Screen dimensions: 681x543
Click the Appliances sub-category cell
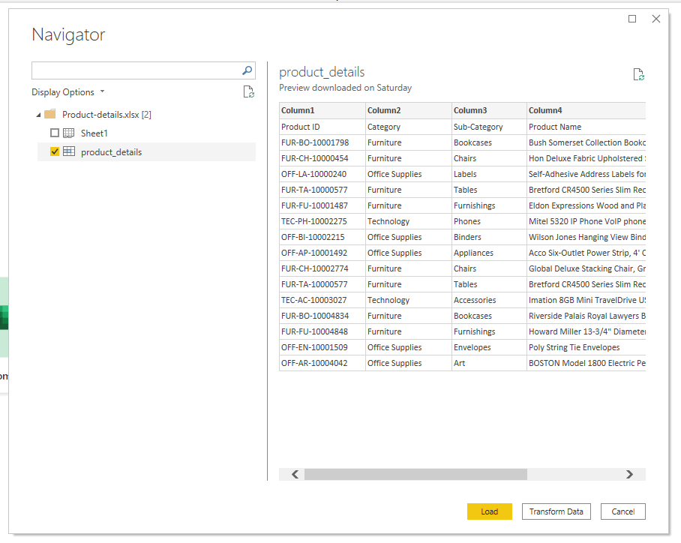(489, 253)
